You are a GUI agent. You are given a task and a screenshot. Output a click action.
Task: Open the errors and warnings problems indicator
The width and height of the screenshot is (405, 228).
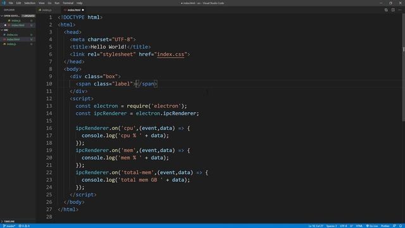coord(24,226)
